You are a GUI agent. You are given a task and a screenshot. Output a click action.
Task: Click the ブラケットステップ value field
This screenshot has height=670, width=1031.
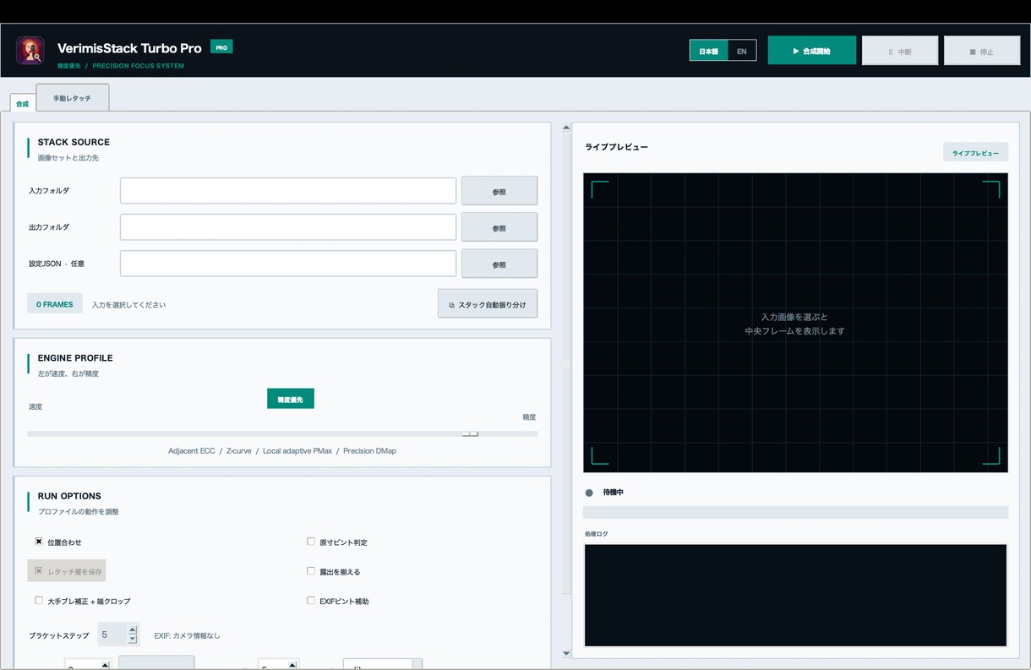(112, 635)
